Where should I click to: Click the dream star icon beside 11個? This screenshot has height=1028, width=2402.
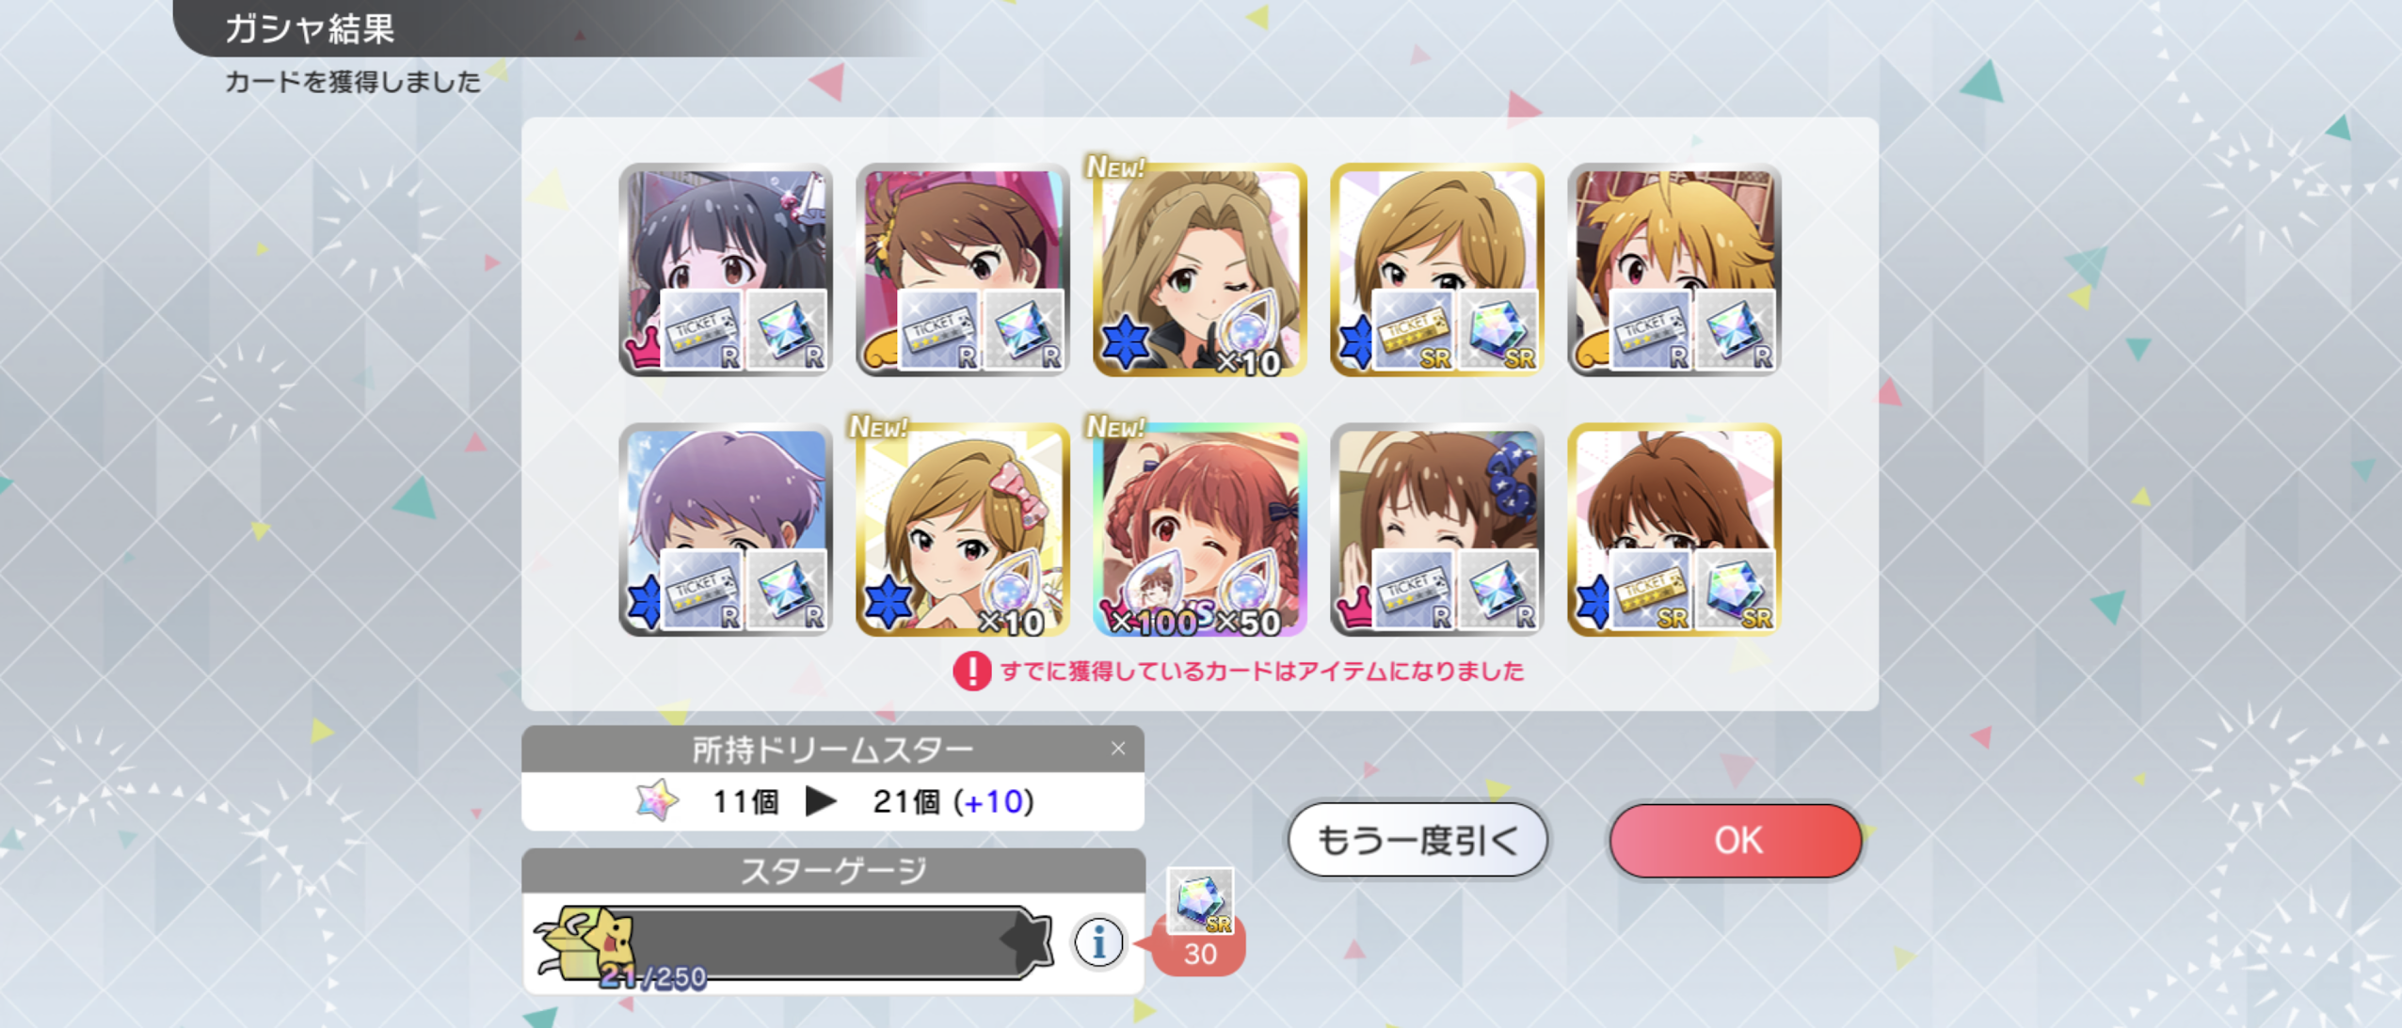[658, 800]
